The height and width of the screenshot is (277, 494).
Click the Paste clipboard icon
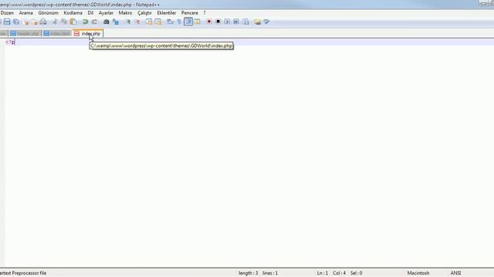click(x=73, y=22)
